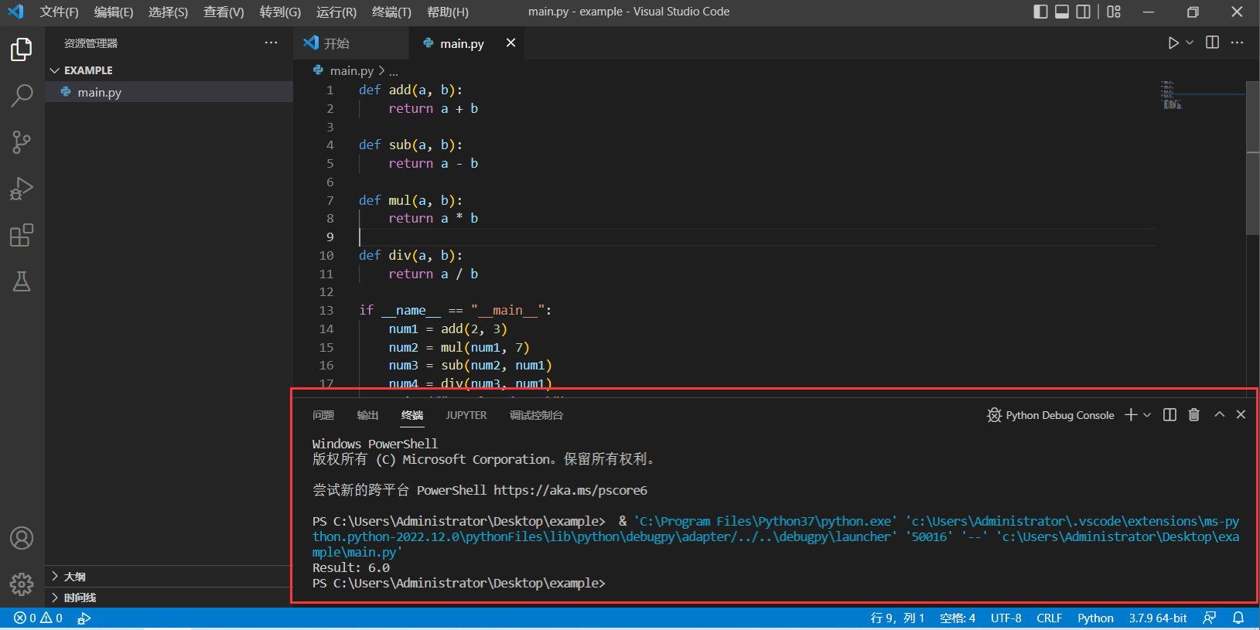Click the 3.7.9 64-bit interpreter selector

coord(1157,618)
